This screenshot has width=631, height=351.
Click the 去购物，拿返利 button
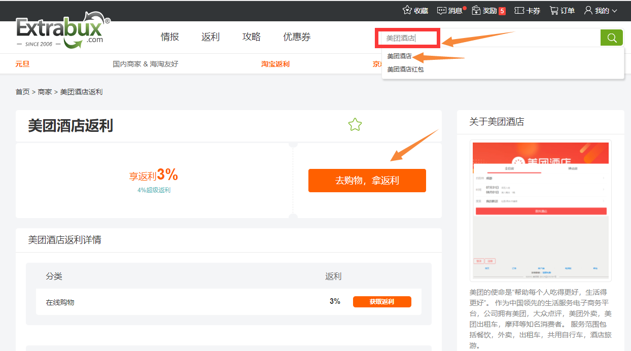click(x=367, y=180)
